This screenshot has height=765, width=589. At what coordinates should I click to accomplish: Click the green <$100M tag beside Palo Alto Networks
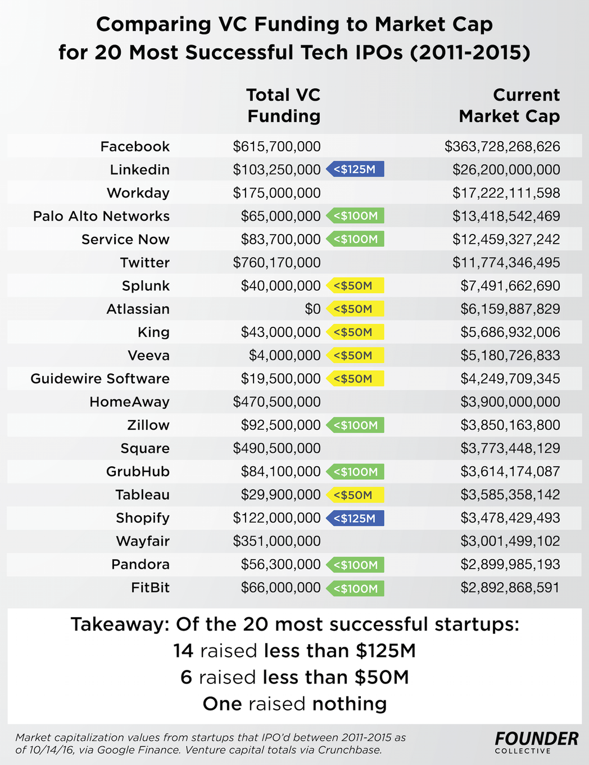pyautogui.click(x=356, y=216)
